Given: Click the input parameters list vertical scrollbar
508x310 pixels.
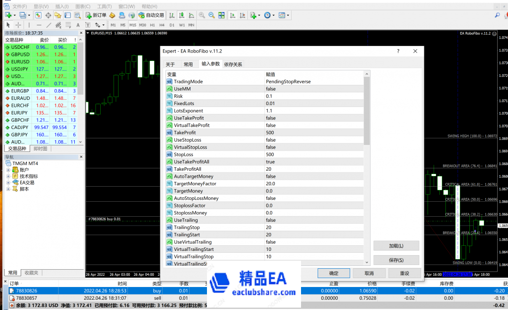Looking at the screenshot, I should (x=367, y=164).
